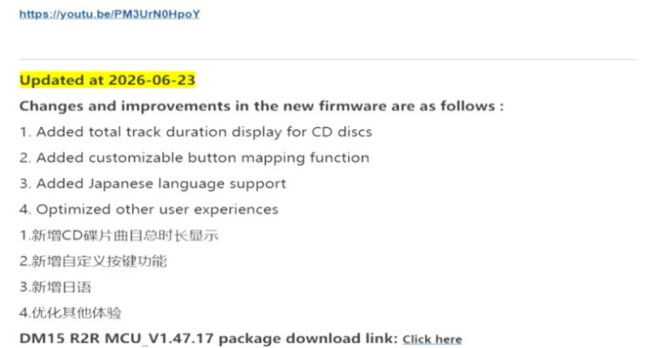Click the 'Changes and improvements' bold heading
657x348 pixels.
[261, 106]
